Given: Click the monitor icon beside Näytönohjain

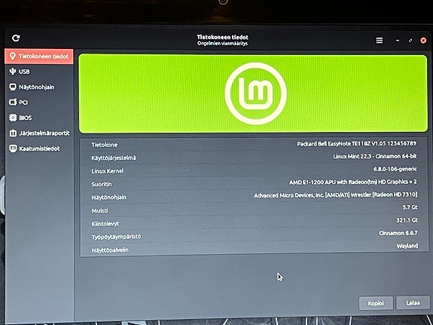Looking at the screenshot, I should click(13, 87).
